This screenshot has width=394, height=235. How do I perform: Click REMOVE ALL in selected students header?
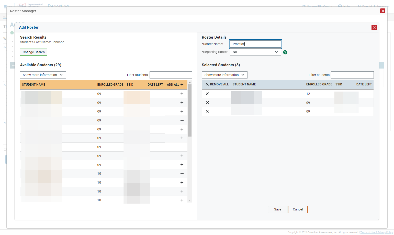point(217,84)
